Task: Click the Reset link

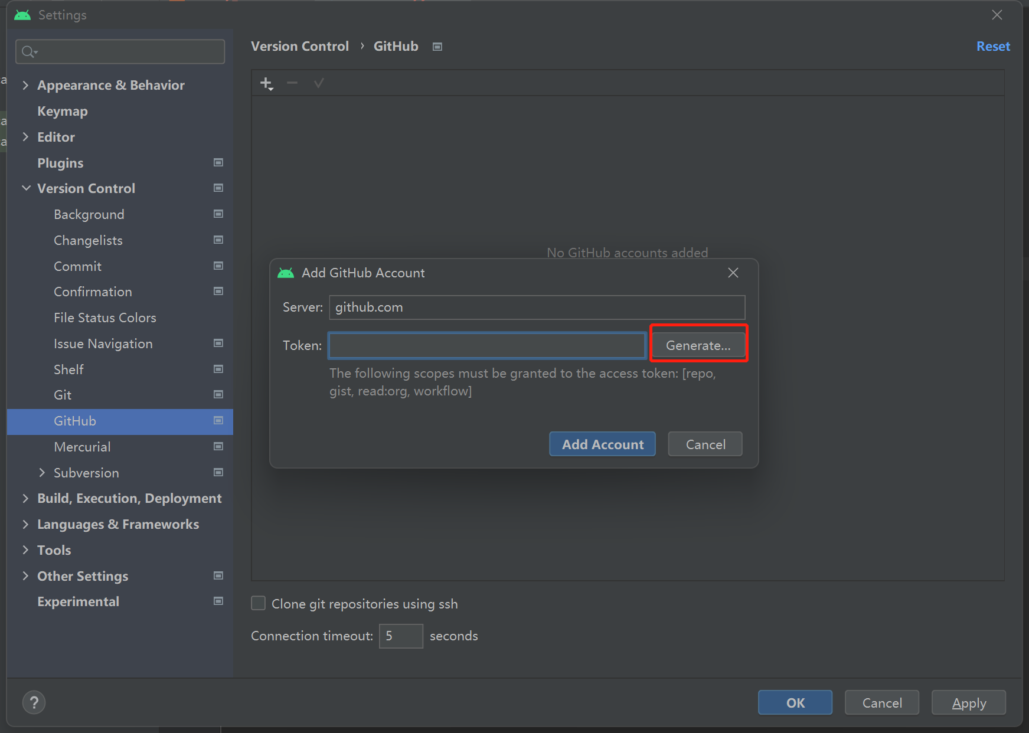Action: pos(993,47)
